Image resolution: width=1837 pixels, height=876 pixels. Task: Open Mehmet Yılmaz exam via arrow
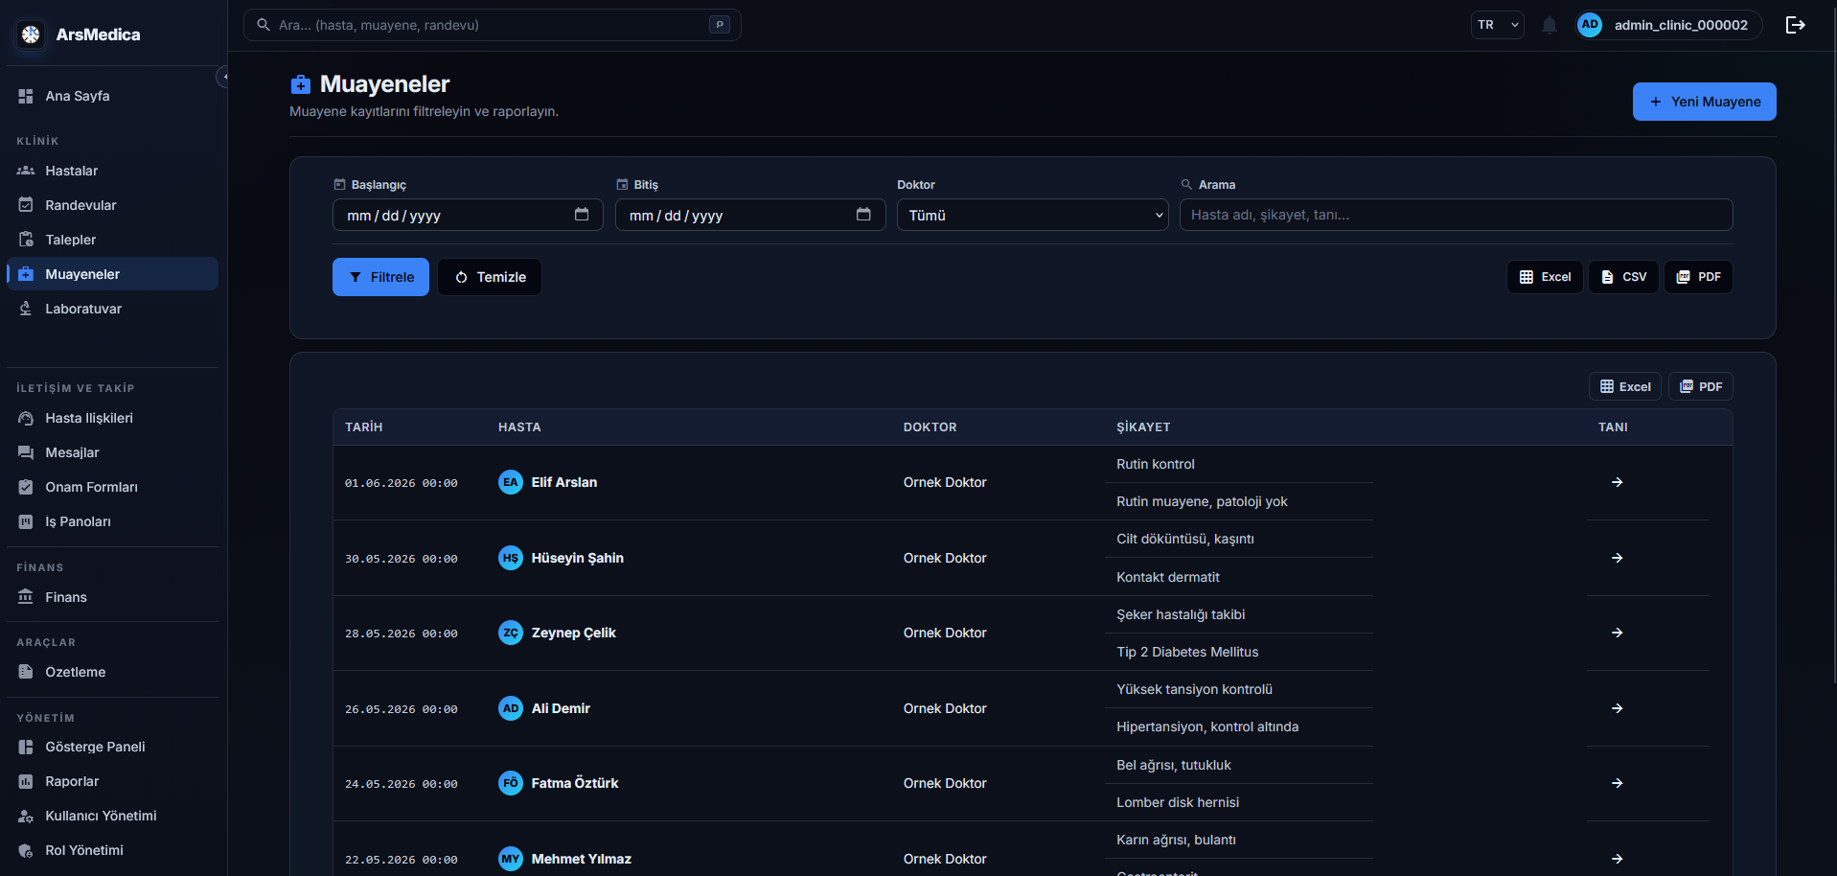1617,859
